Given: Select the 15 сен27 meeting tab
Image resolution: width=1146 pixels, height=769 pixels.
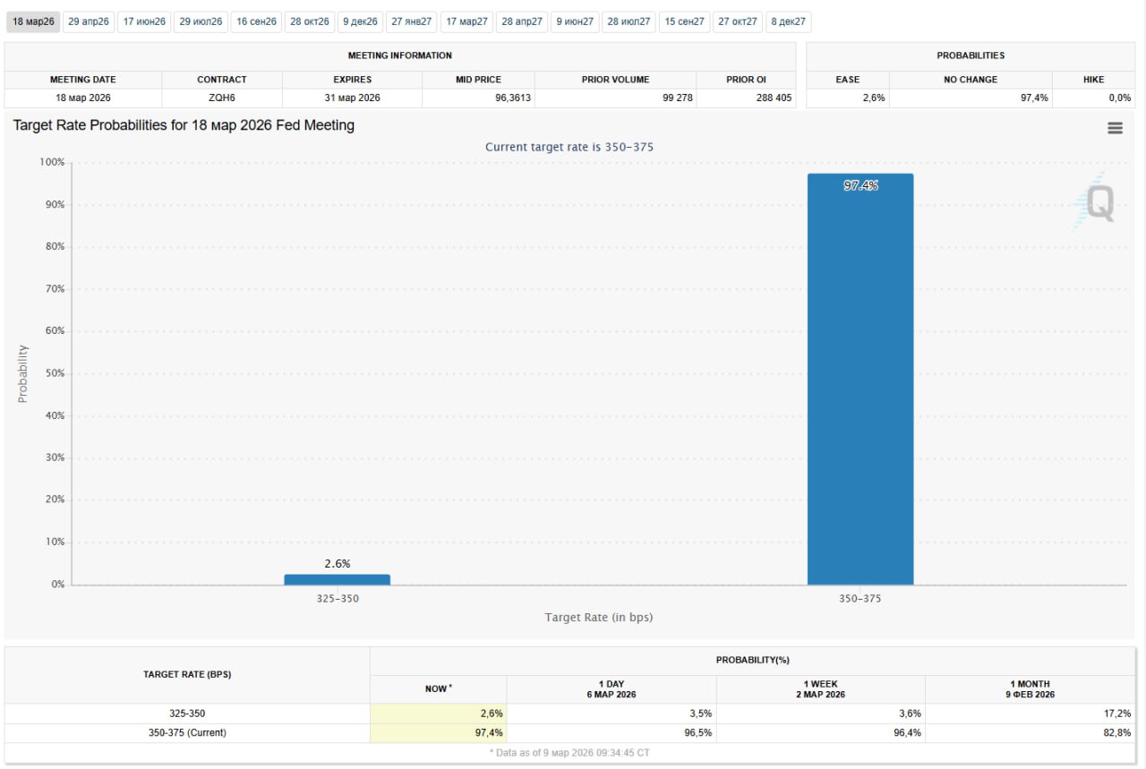Looking at the screenshot, I should coord(684,21).
